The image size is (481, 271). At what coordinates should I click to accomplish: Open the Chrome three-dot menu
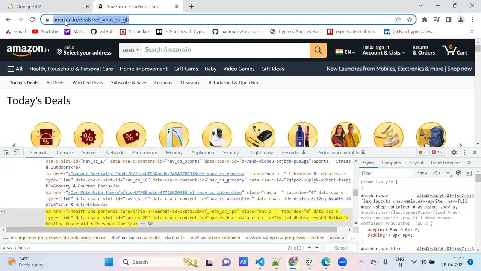pyautogui.click(x=472, y=20)
